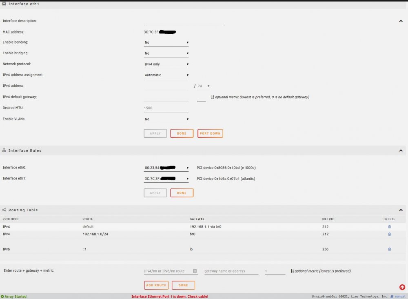The height and width of the screenshot is (299, 408).
Task: Click 'PCI device 0x1d6a:0x07b1 (atlantic)' text
Action: click(226, 179)
